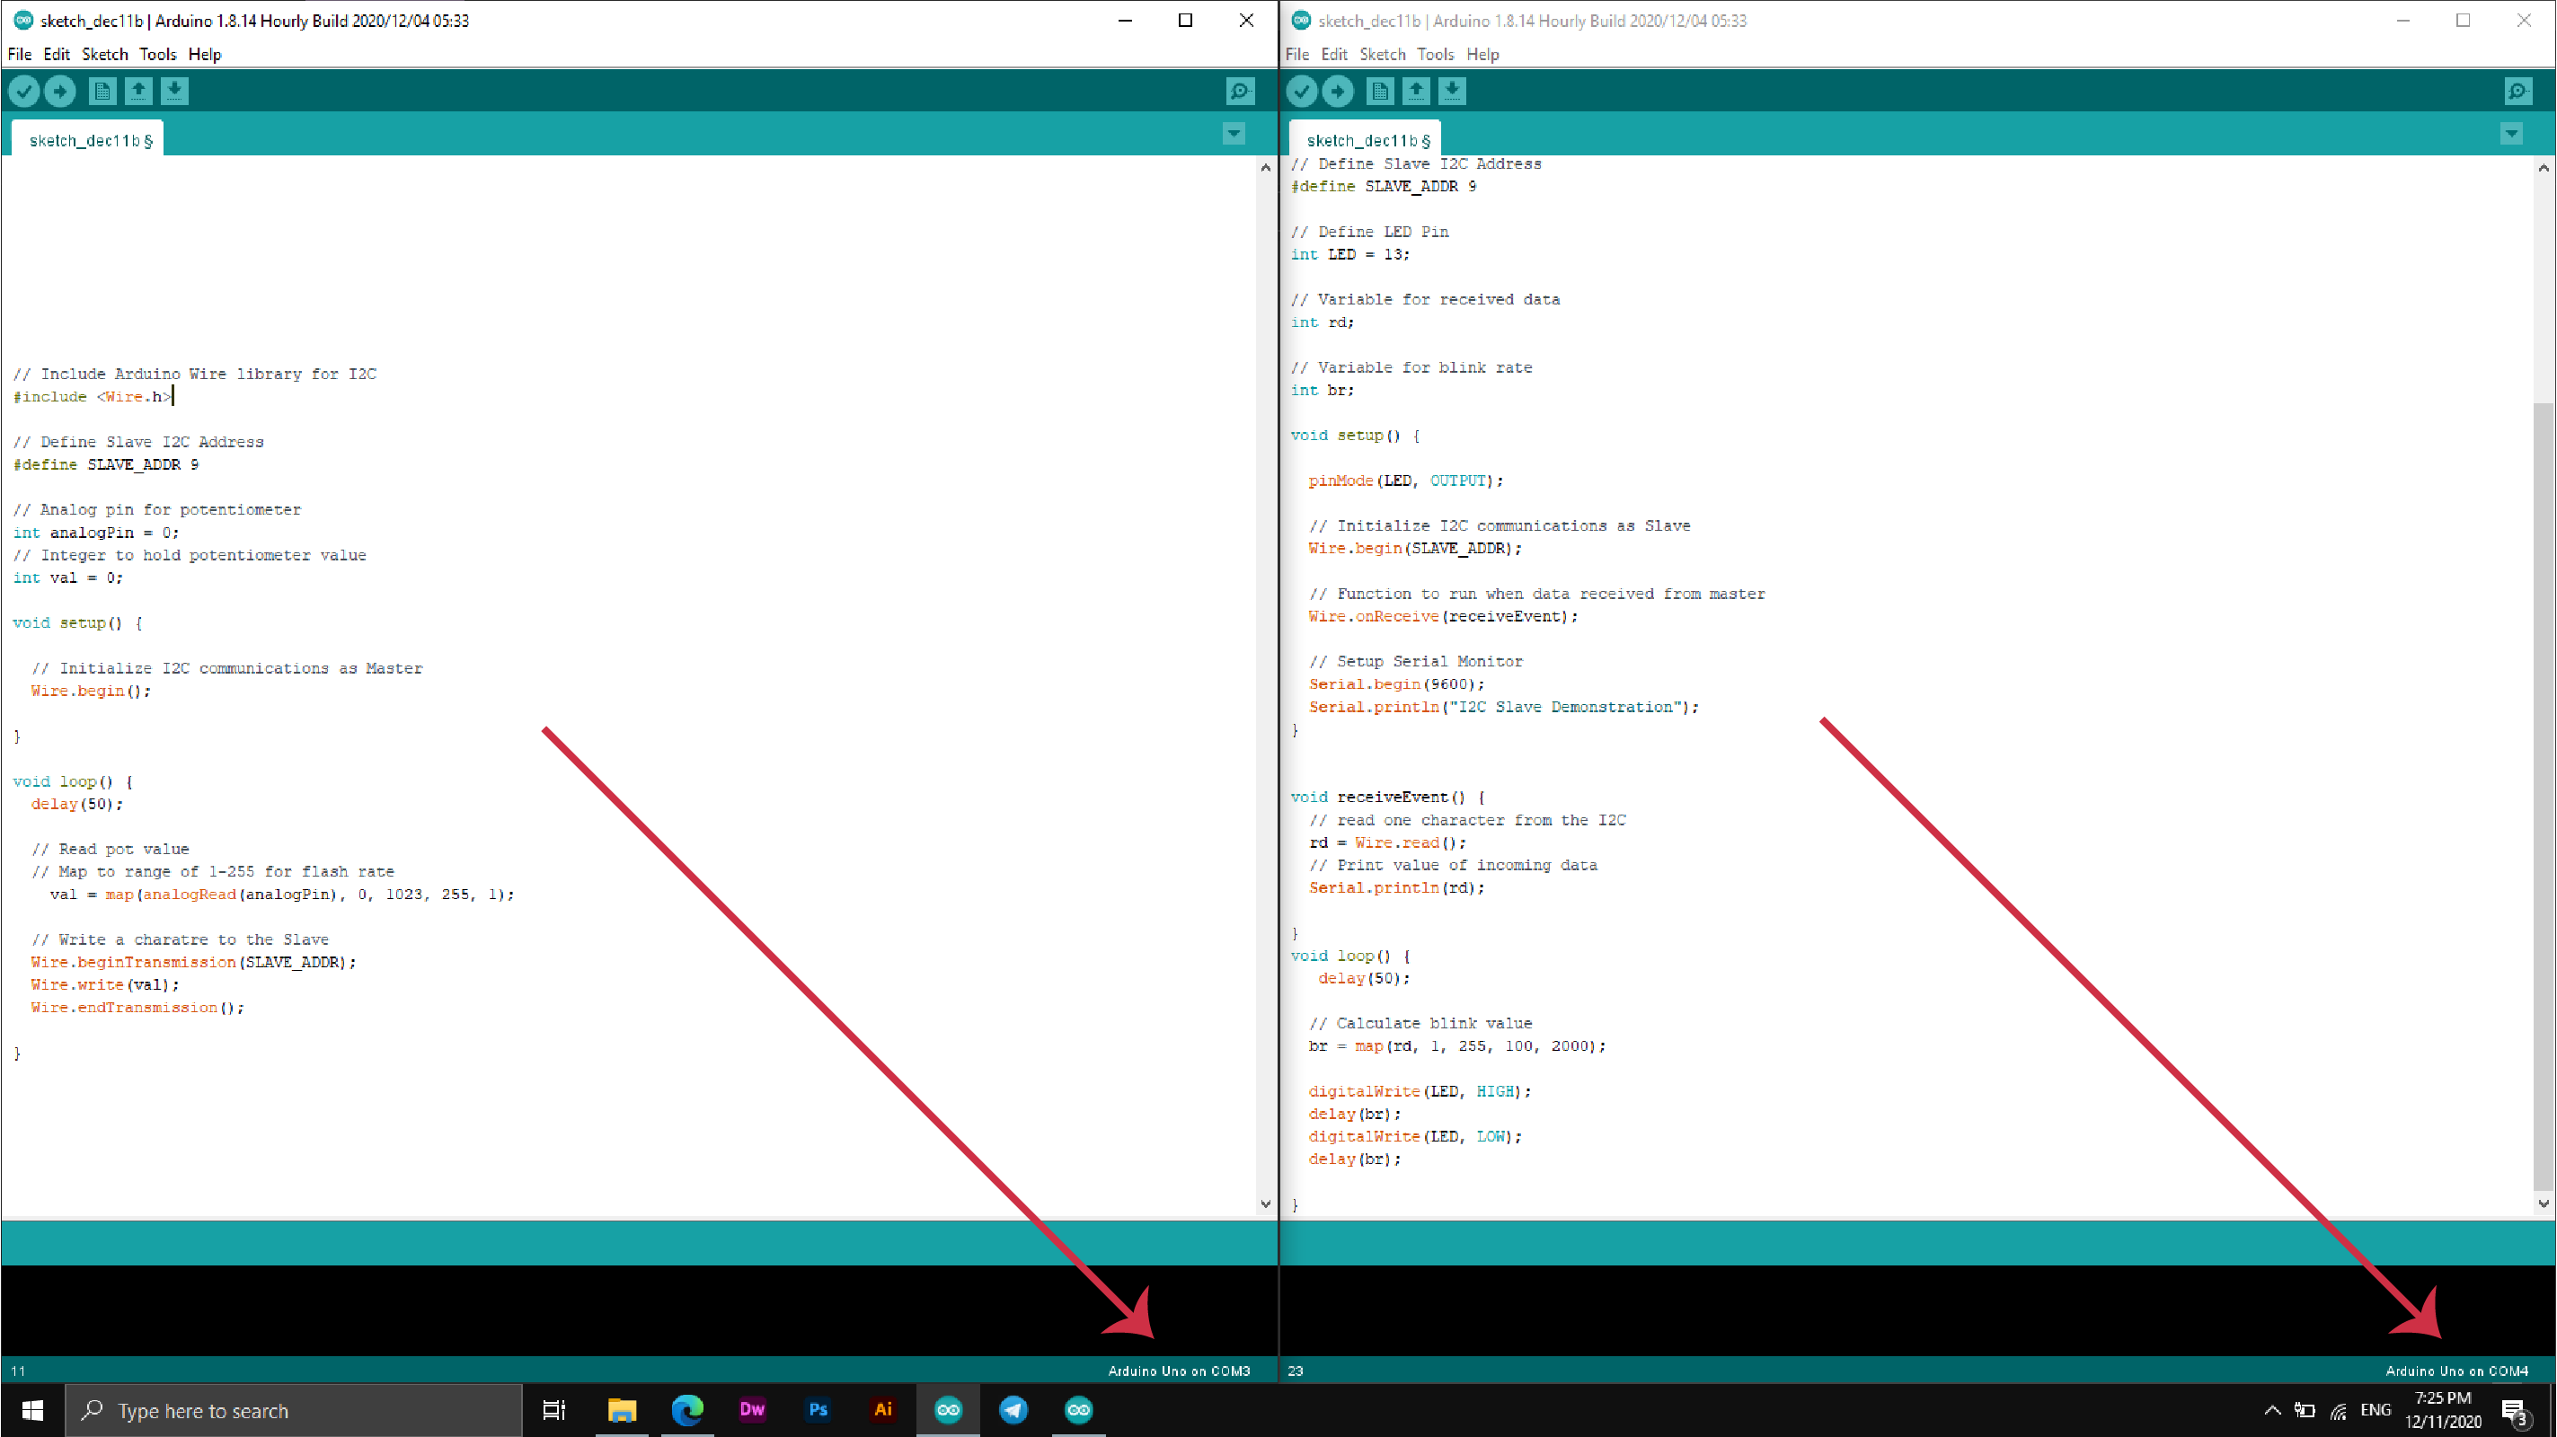This screenshot has width=2557, height=1437.
Task: Open Edit menu in right window
Action: click(x=1334, y=55)
